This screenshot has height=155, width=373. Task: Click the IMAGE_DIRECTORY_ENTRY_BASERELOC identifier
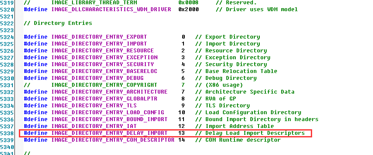coord(104,71)
